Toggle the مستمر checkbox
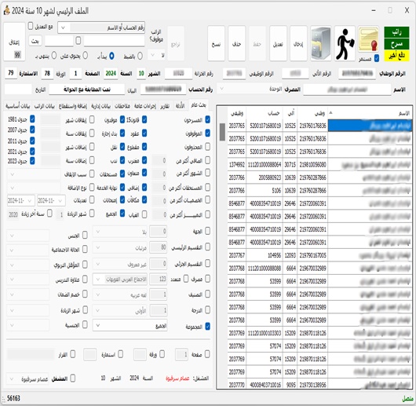 point(377,58)
